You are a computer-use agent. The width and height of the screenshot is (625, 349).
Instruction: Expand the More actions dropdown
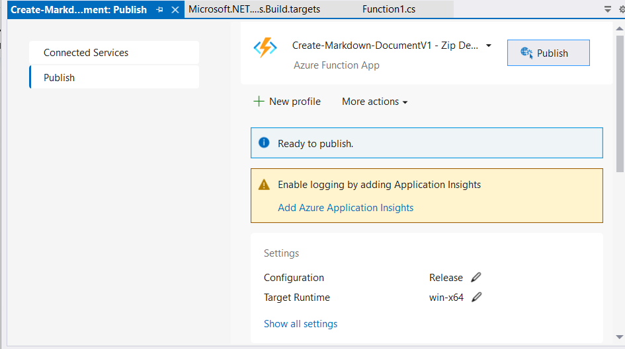(x=375, y=102)
